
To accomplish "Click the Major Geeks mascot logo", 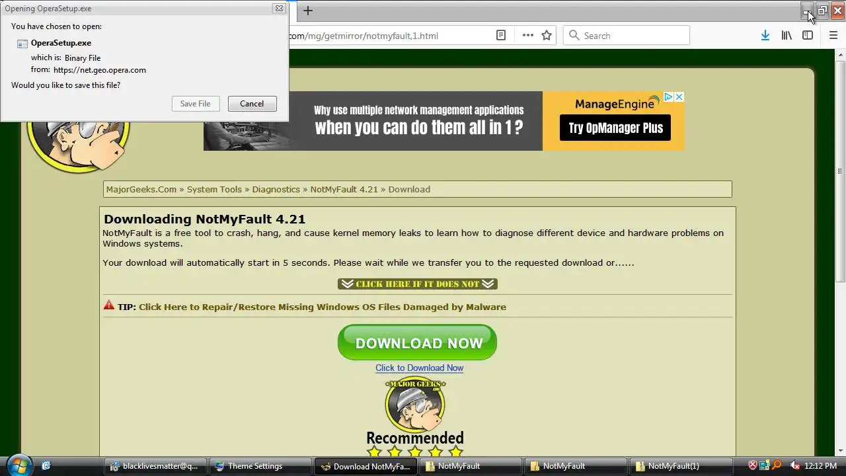I will click(x=78, y=147).
